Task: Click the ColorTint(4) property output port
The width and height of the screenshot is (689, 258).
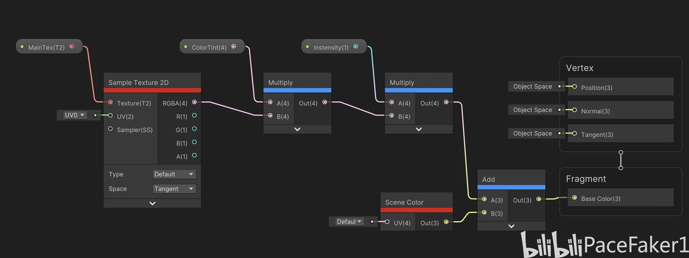Action: 234,47
